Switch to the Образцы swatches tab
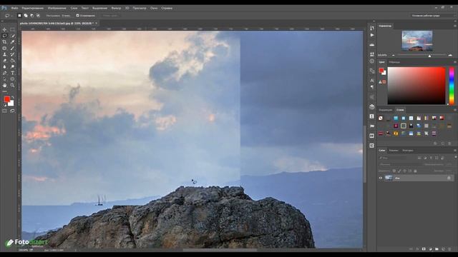The height and width of the screenshot is (257, 458). point(394,62)
